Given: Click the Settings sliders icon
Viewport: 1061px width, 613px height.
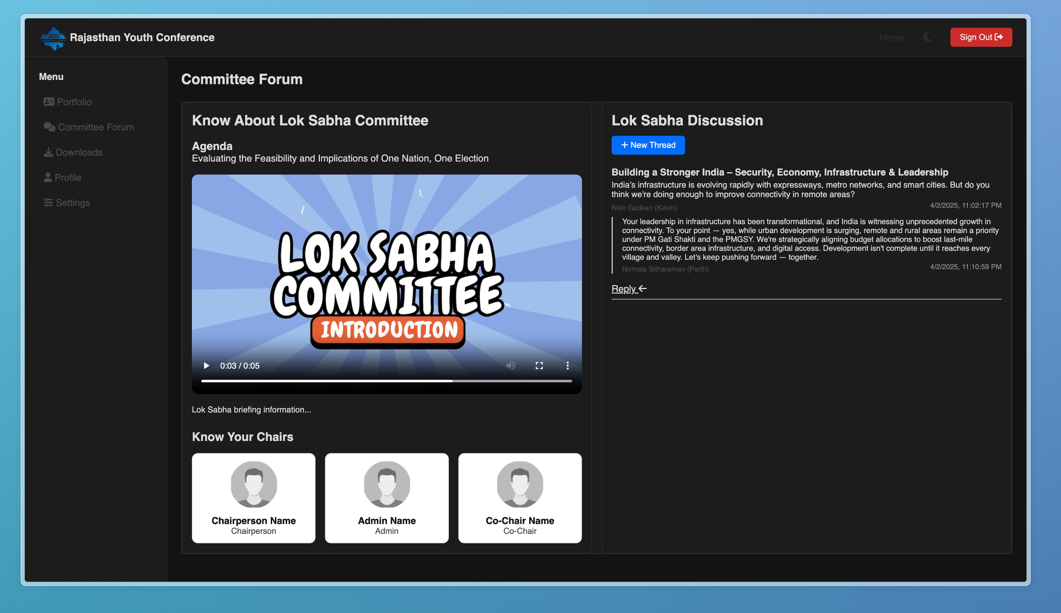Looking at the screenshot, I should coord(48,203).
